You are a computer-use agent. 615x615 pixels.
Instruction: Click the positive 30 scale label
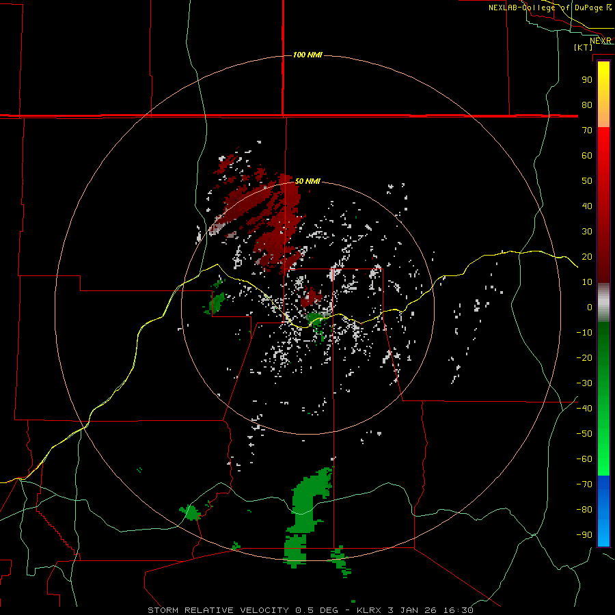click(x=587, y=232)
